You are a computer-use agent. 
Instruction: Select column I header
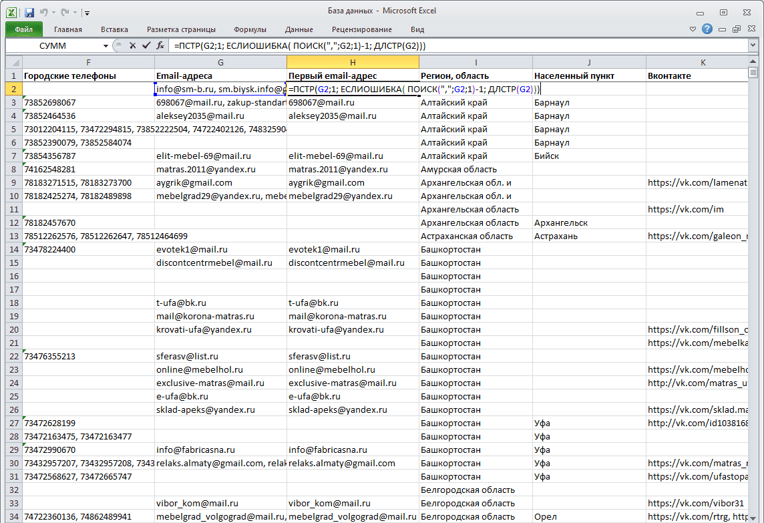[475, 62]
